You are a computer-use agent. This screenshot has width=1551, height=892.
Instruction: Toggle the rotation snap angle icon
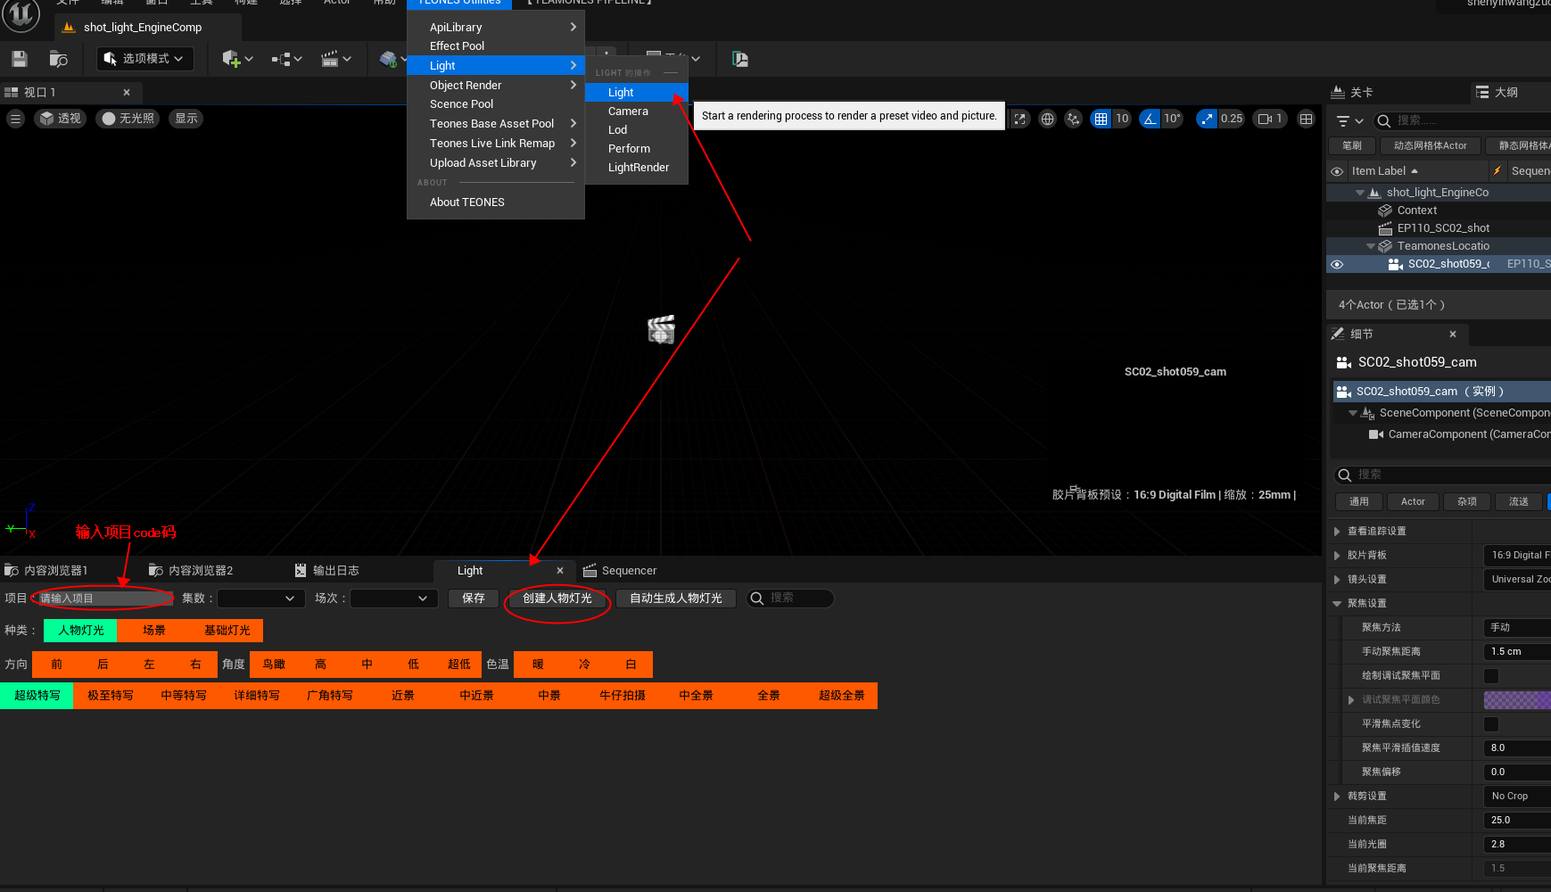(1151, 119)
